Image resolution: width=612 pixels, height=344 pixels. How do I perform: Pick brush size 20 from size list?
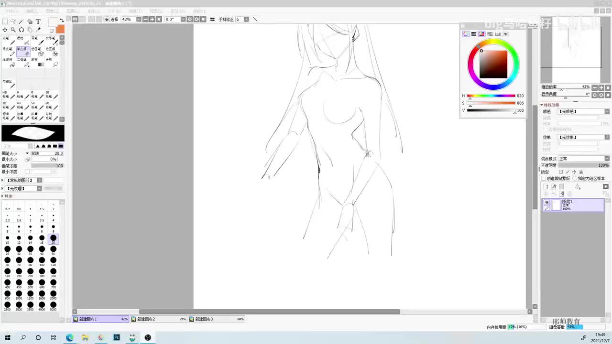pyautogui.click(x=53, y=239)
